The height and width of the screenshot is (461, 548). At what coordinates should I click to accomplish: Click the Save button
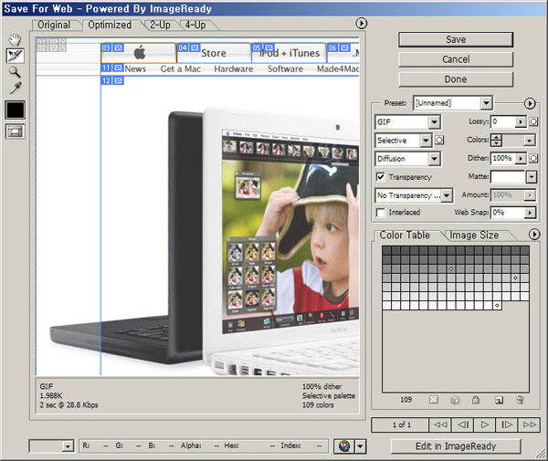tap(456, 39)
